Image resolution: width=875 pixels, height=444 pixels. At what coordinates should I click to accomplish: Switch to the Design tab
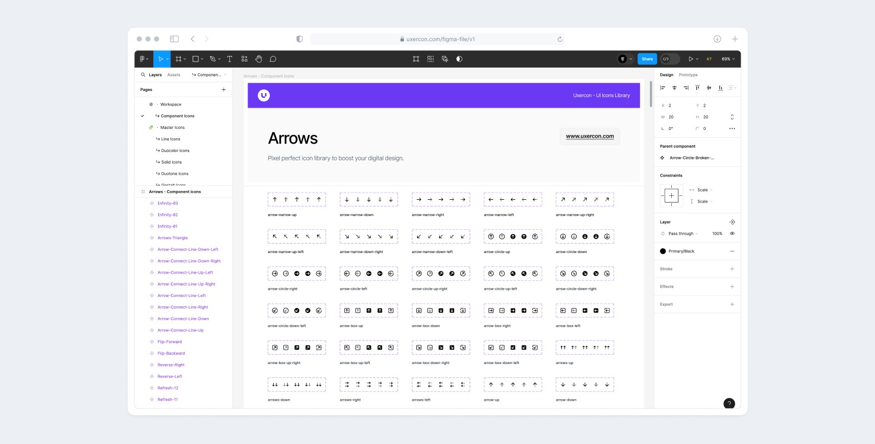point(666,74)
